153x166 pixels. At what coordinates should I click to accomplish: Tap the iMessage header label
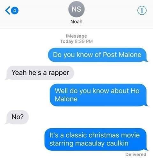76,36
